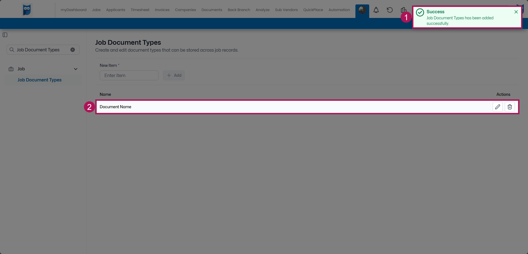Collapse the Job section chevron
Screen dimensions: 528x254
coord(76,69)
